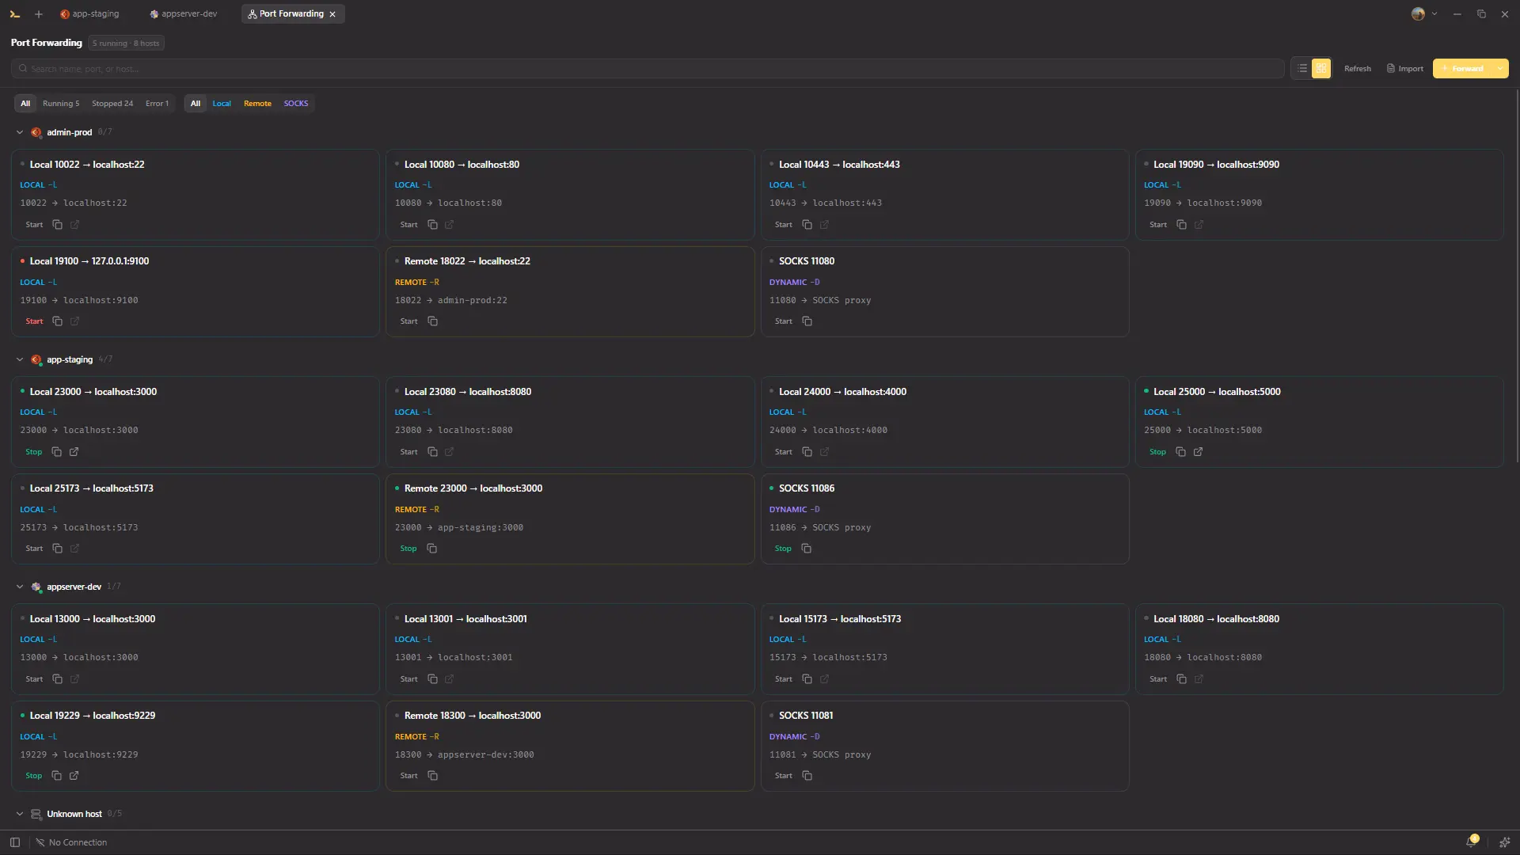Screen dimensions: 1520x855
Task: Copy command for Remote 23000 forward
Action: click(431, 549)
